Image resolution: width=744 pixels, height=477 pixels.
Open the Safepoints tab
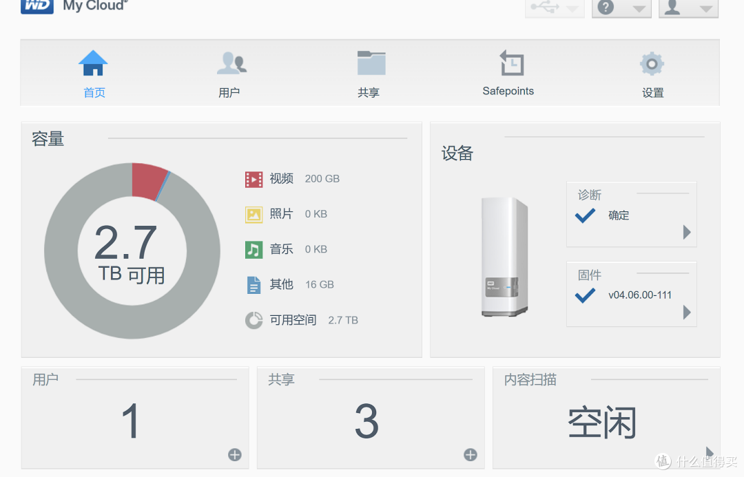(x=508, y=72)
